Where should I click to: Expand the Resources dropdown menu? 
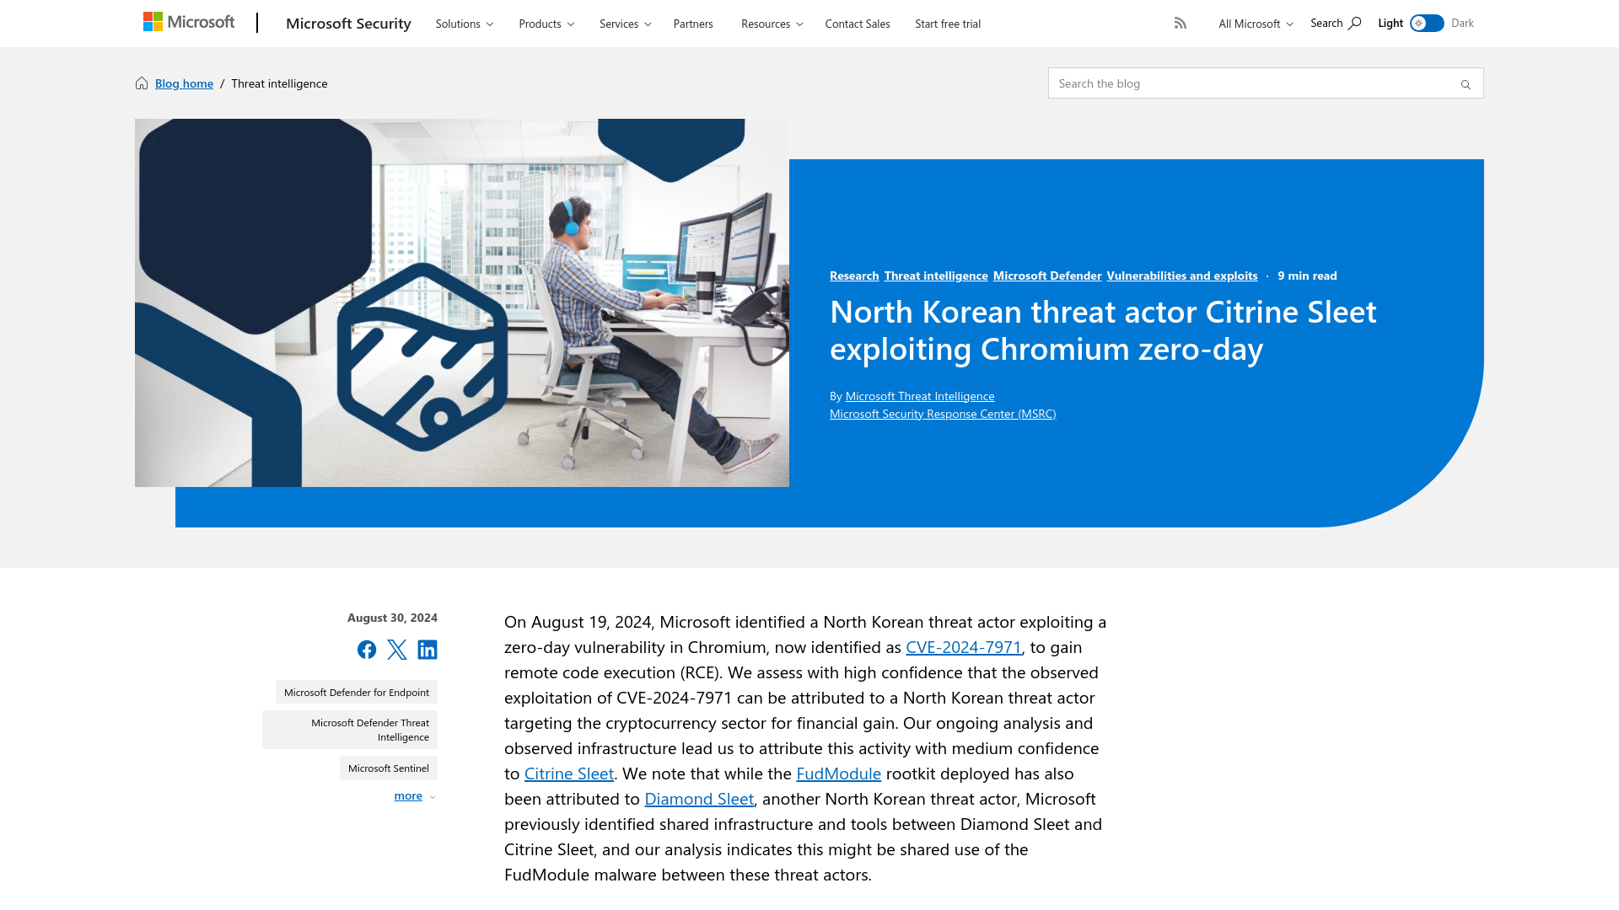point(772,24)
